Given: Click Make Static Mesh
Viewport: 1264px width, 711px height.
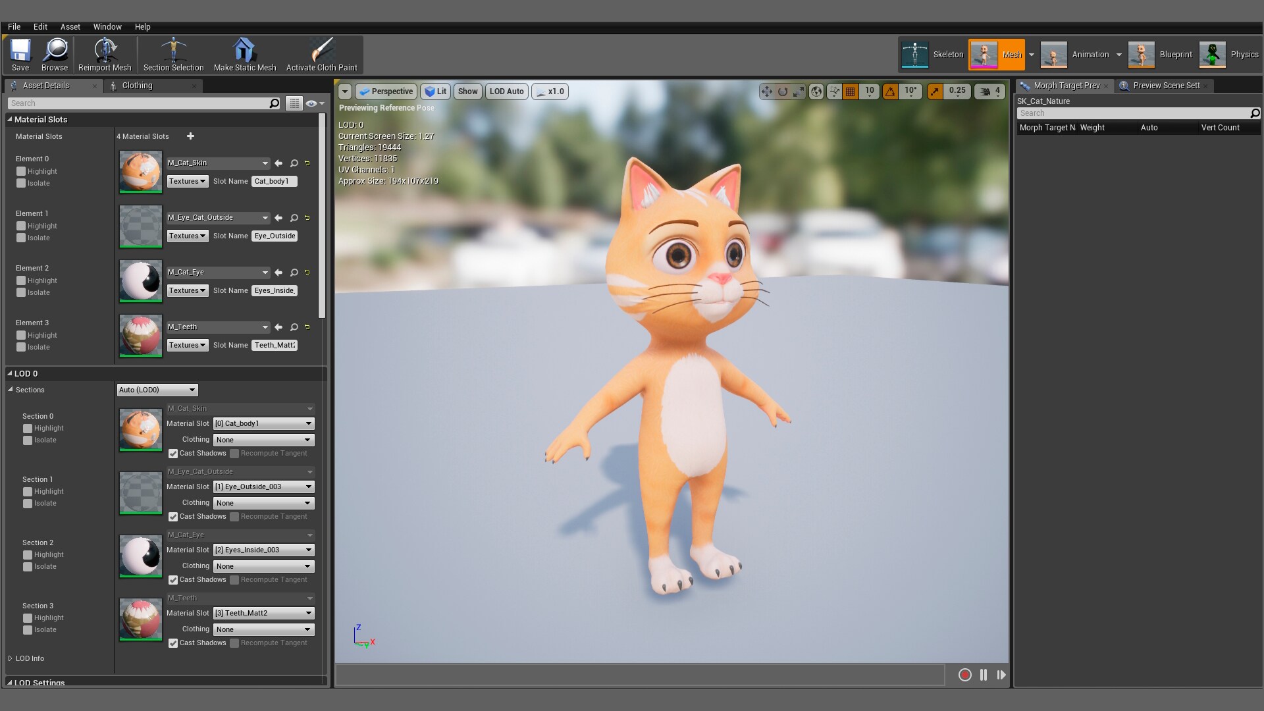Looking at the screenshot, I should coord(244,53).
